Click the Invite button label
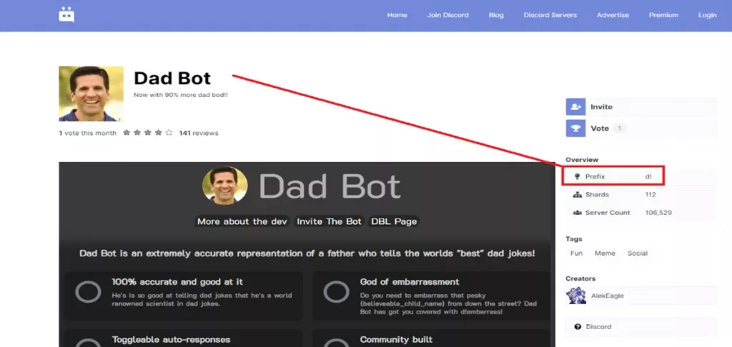 coord(601,107)
